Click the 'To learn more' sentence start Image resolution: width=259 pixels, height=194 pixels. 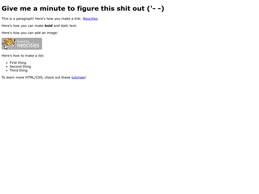pos(13,78)
